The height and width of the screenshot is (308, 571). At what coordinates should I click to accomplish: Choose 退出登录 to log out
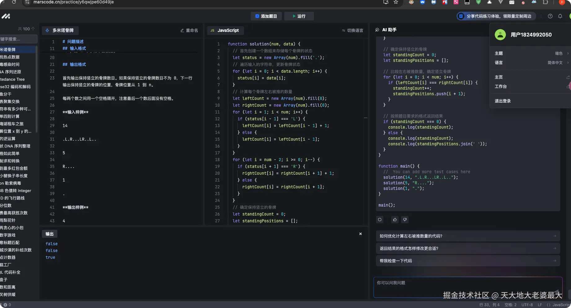tap(502, 101)
